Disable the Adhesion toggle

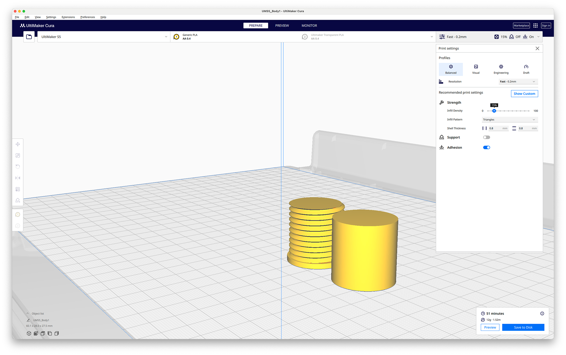pyautogui.click(x=486, y=147)
